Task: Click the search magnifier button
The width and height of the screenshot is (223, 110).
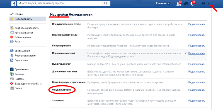Action: [106, 3]
